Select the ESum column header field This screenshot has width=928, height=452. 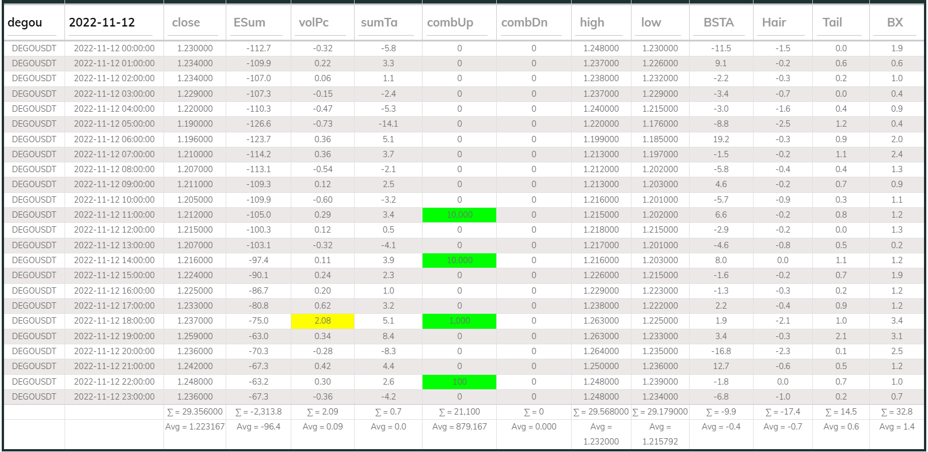tap(258, 23)
